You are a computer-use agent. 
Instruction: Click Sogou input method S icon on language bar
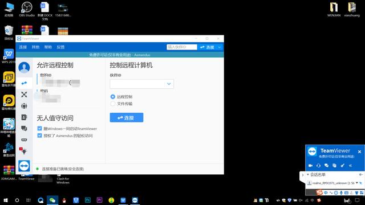pyautogui.click(x=319, y=192)
